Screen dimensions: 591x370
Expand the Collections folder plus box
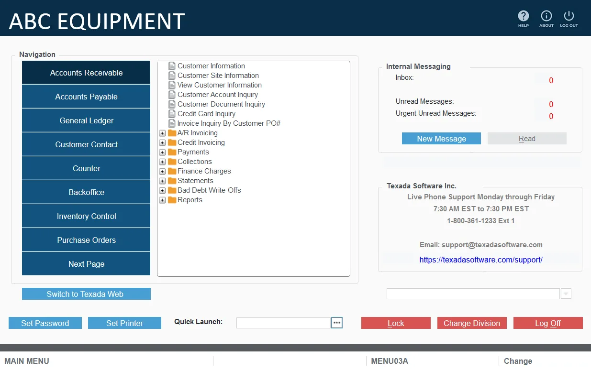[162, 162]
